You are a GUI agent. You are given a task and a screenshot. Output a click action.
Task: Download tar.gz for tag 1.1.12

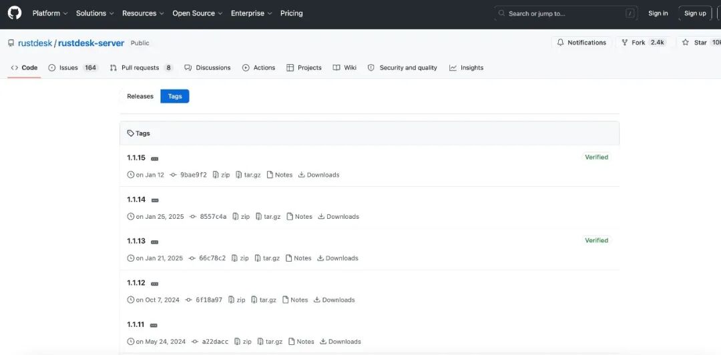pyautogui.click(x=264, y=300)
